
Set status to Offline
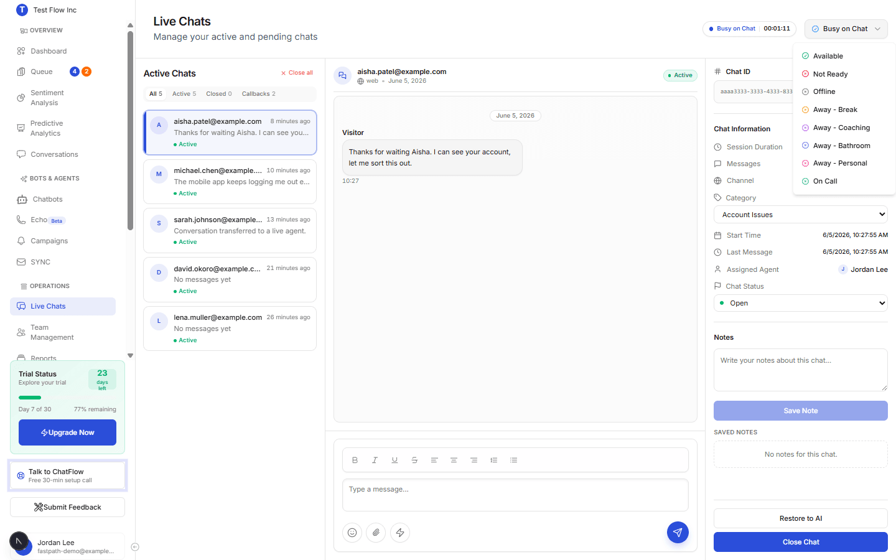[844, 91]
